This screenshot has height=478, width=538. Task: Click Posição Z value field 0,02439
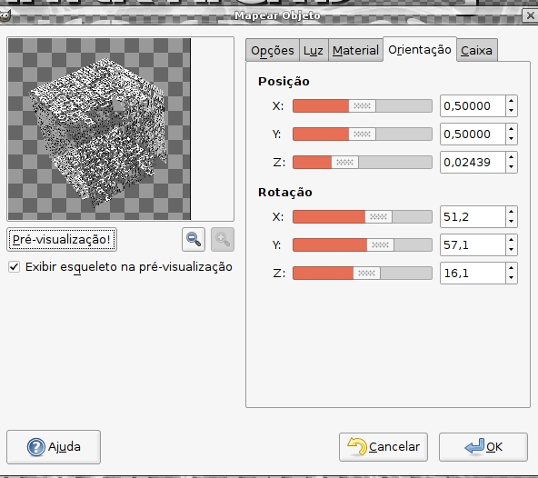tap(473, 163)
